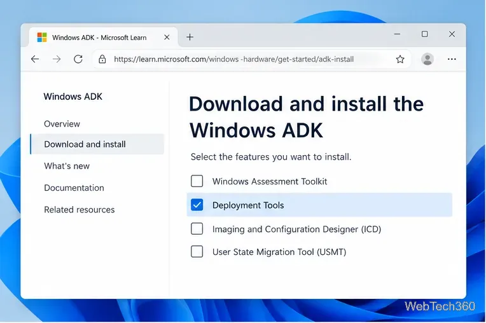Select the Windows ADK - Microsoft Learn tab

point(104,37)
